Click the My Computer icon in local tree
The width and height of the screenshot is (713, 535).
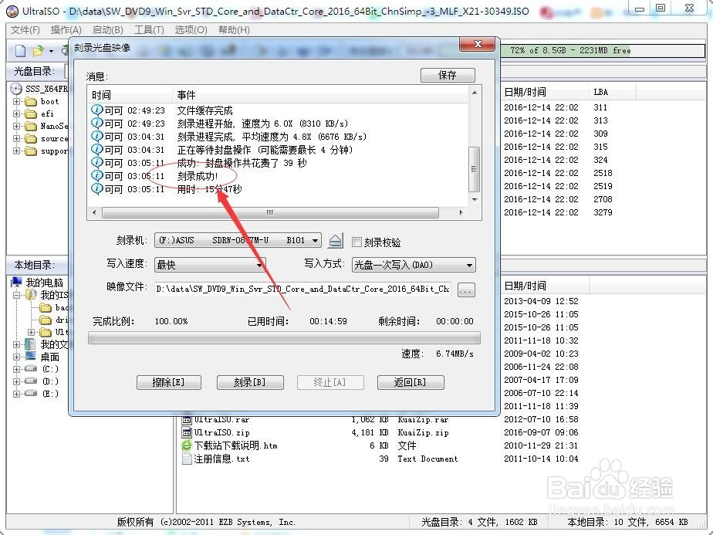tap(16, 283)
